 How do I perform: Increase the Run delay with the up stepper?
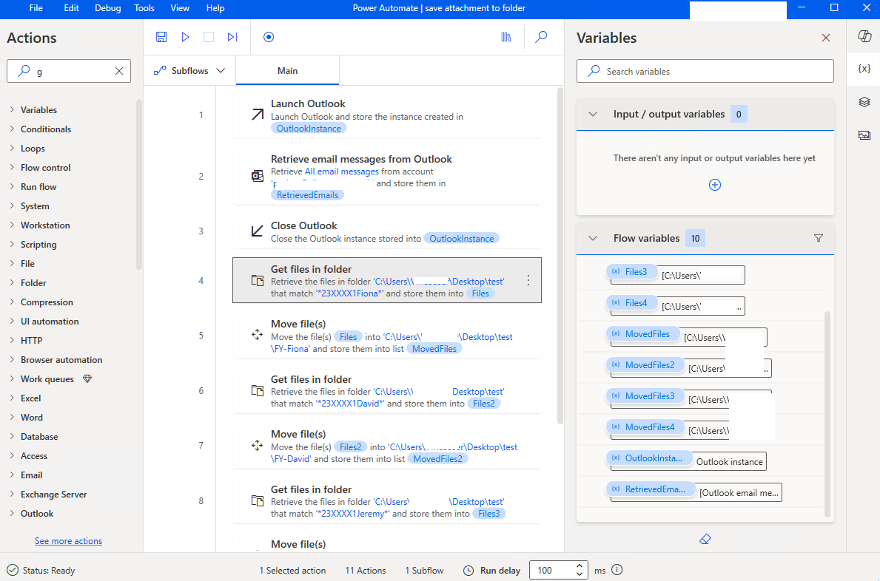[578, 565]
